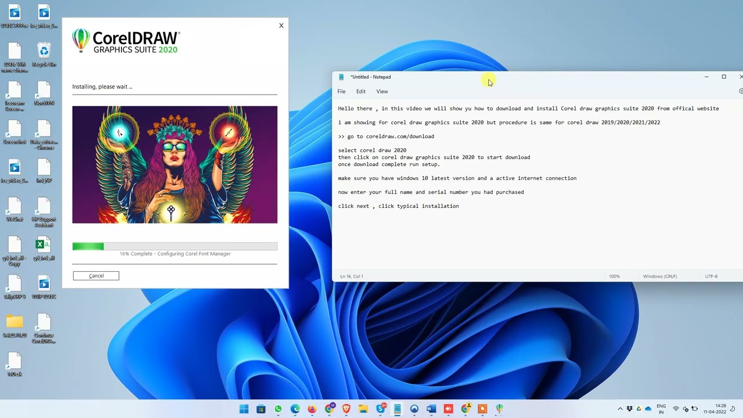Click 'click next , click typical installation' line
This screenshot has height=418, width=743.
tap(398, 206)
